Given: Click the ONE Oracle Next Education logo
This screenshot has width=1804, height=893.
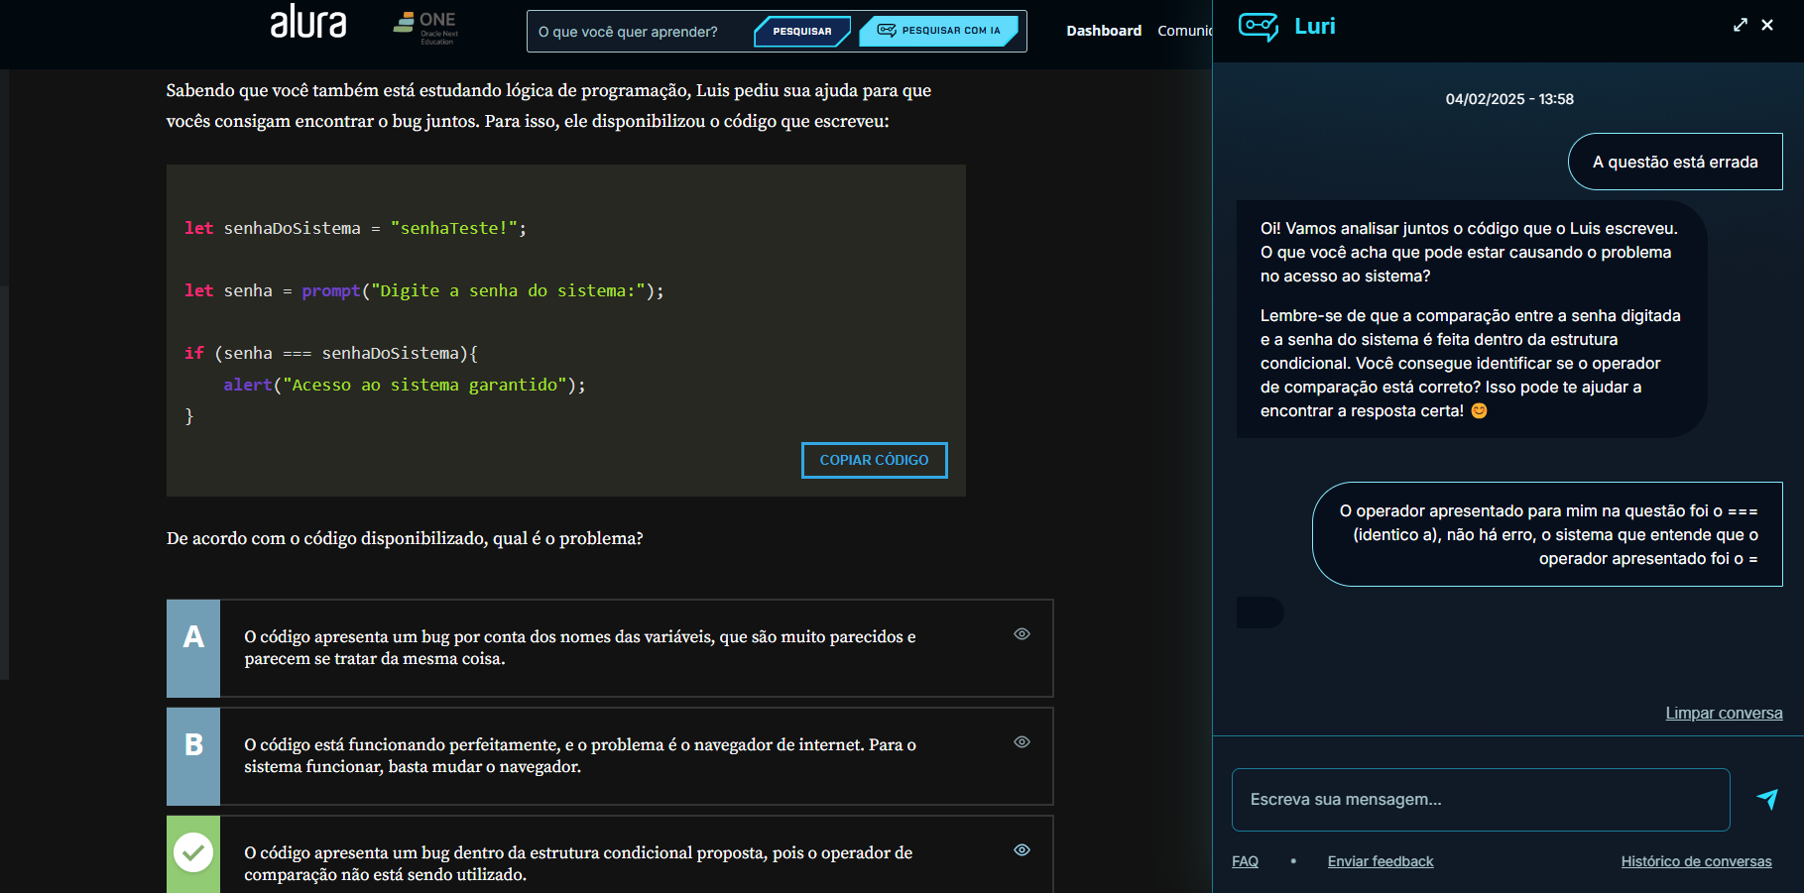Looking at the screenshot, I should point(425,28).
